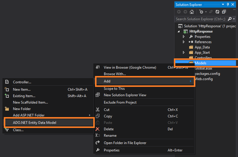Choose Open Folder in File Explorer
Viewport: 238px width, 157px height.
click(x=125, y=143)
